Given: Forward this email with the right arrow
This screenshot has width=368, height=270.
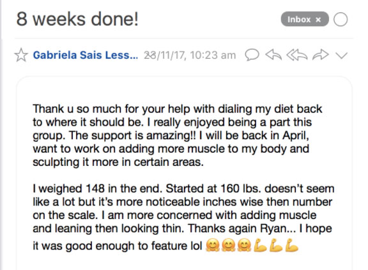Looking at the screenshot, I should pyautogui.click(x=320, y=55).
